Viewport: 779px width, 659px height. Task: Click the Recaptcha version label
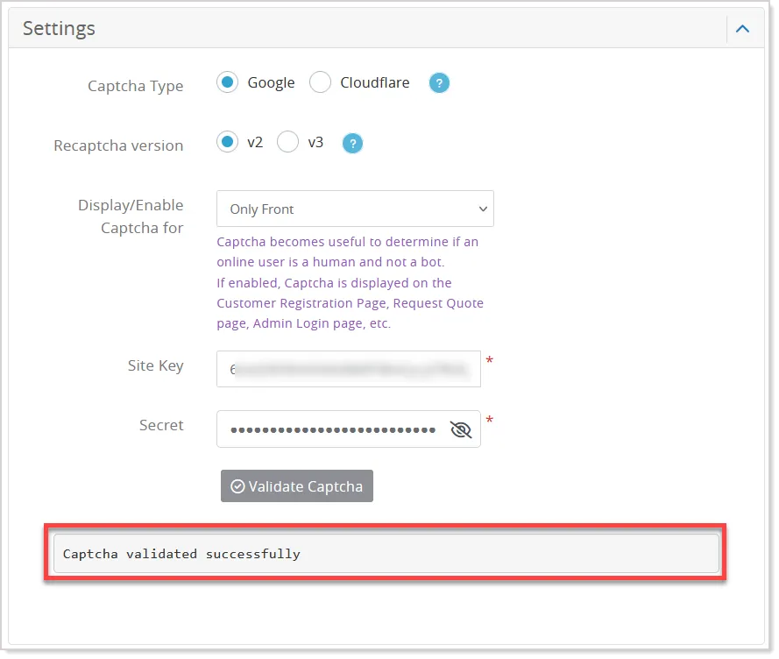(x=119, y=145)
